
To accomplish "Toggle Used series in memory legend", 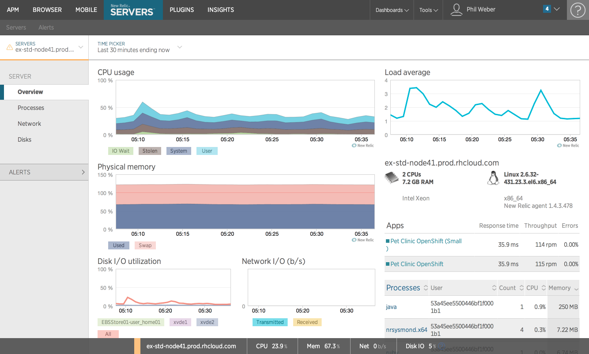I will 119,245.
